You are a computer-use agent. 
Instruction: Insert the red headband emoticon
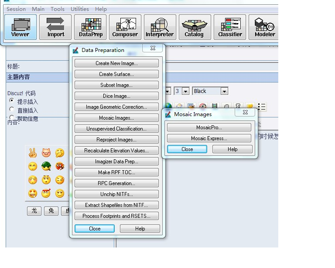[46, 193]
